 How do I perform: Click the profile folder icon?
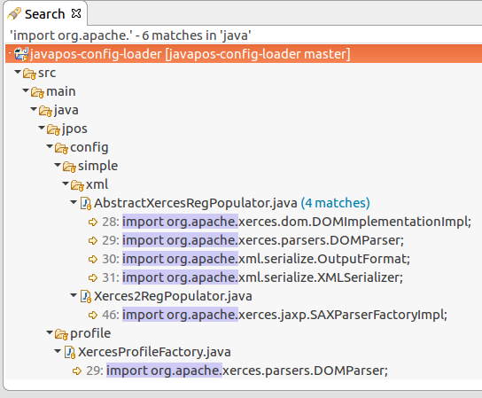(x=61, y=334)
